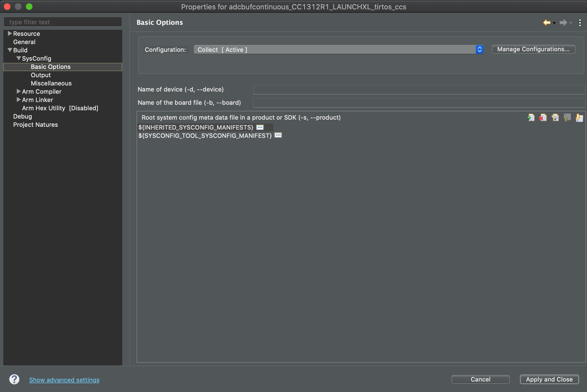Click Manage Configurations button
The height and width of the screenshot is (392, 587).
pos(533,49)
